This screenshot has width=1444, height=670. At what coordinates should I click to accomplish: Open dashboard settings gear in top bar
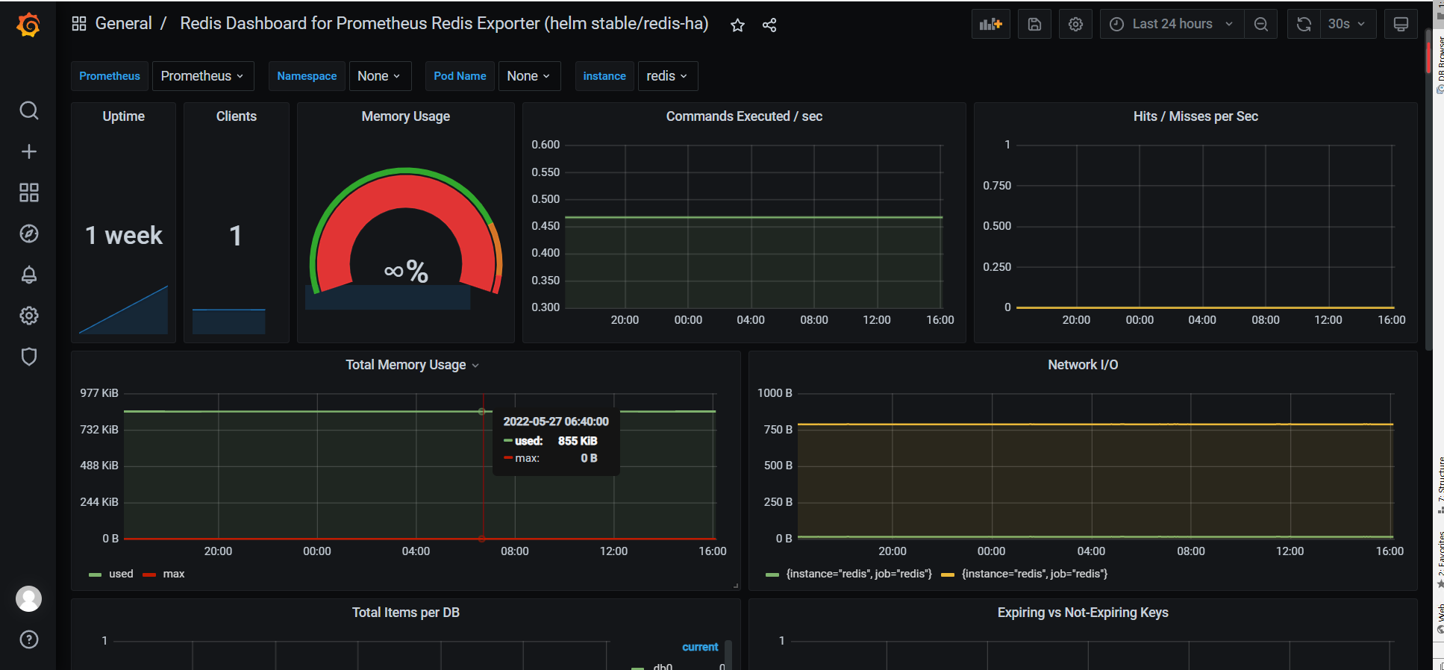tap(1075, 24)
